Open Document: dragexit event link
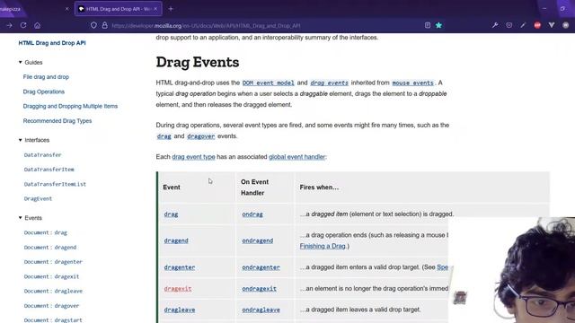 coord(51,276)
